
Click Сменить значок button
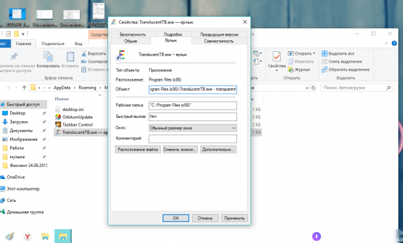tap(180, 149)
